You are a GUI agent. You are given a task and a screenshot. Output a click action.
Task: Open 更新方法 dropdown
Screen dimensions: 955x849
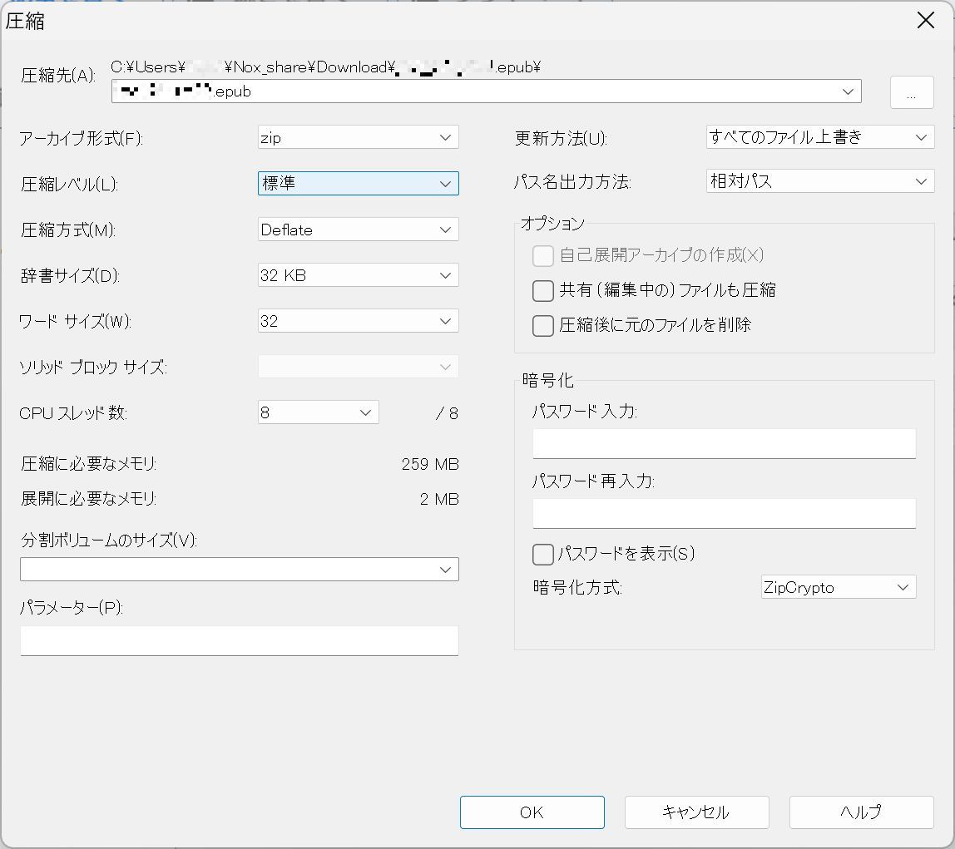[819, 137]
